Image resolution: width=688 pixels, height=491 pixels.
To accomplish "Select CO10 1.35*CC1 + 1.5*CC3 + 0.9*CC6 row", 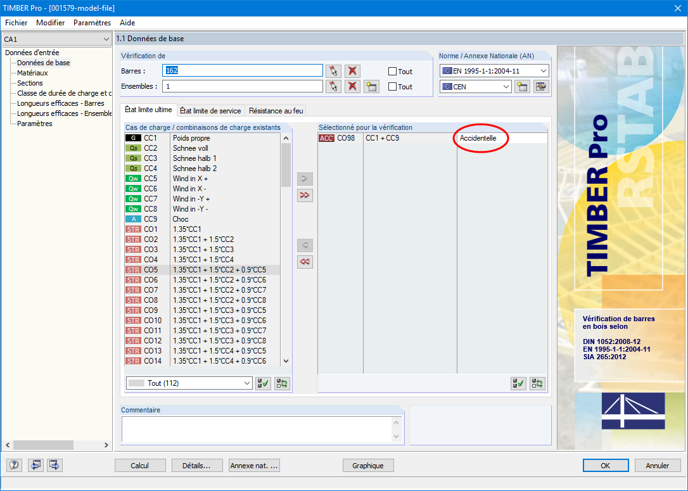I will click(x=202, y=321).
